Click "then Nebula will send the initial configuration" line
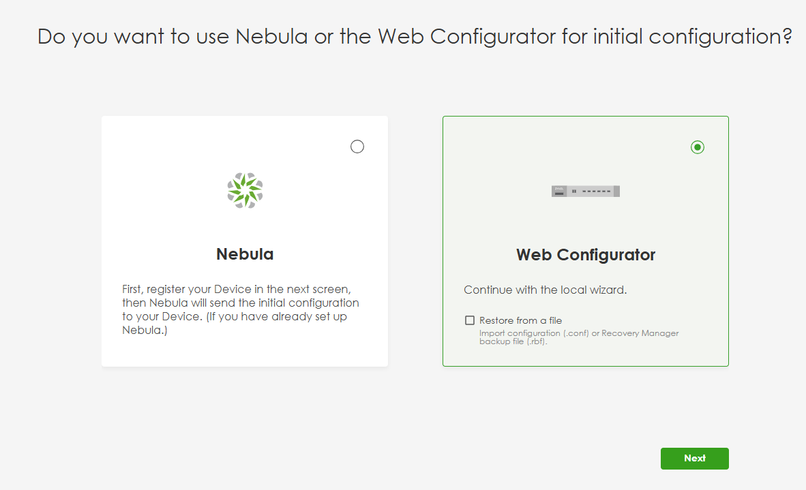 click(x=241, y=303)
